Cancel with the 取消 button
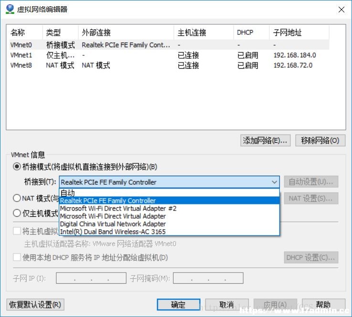 pos(227,305)
